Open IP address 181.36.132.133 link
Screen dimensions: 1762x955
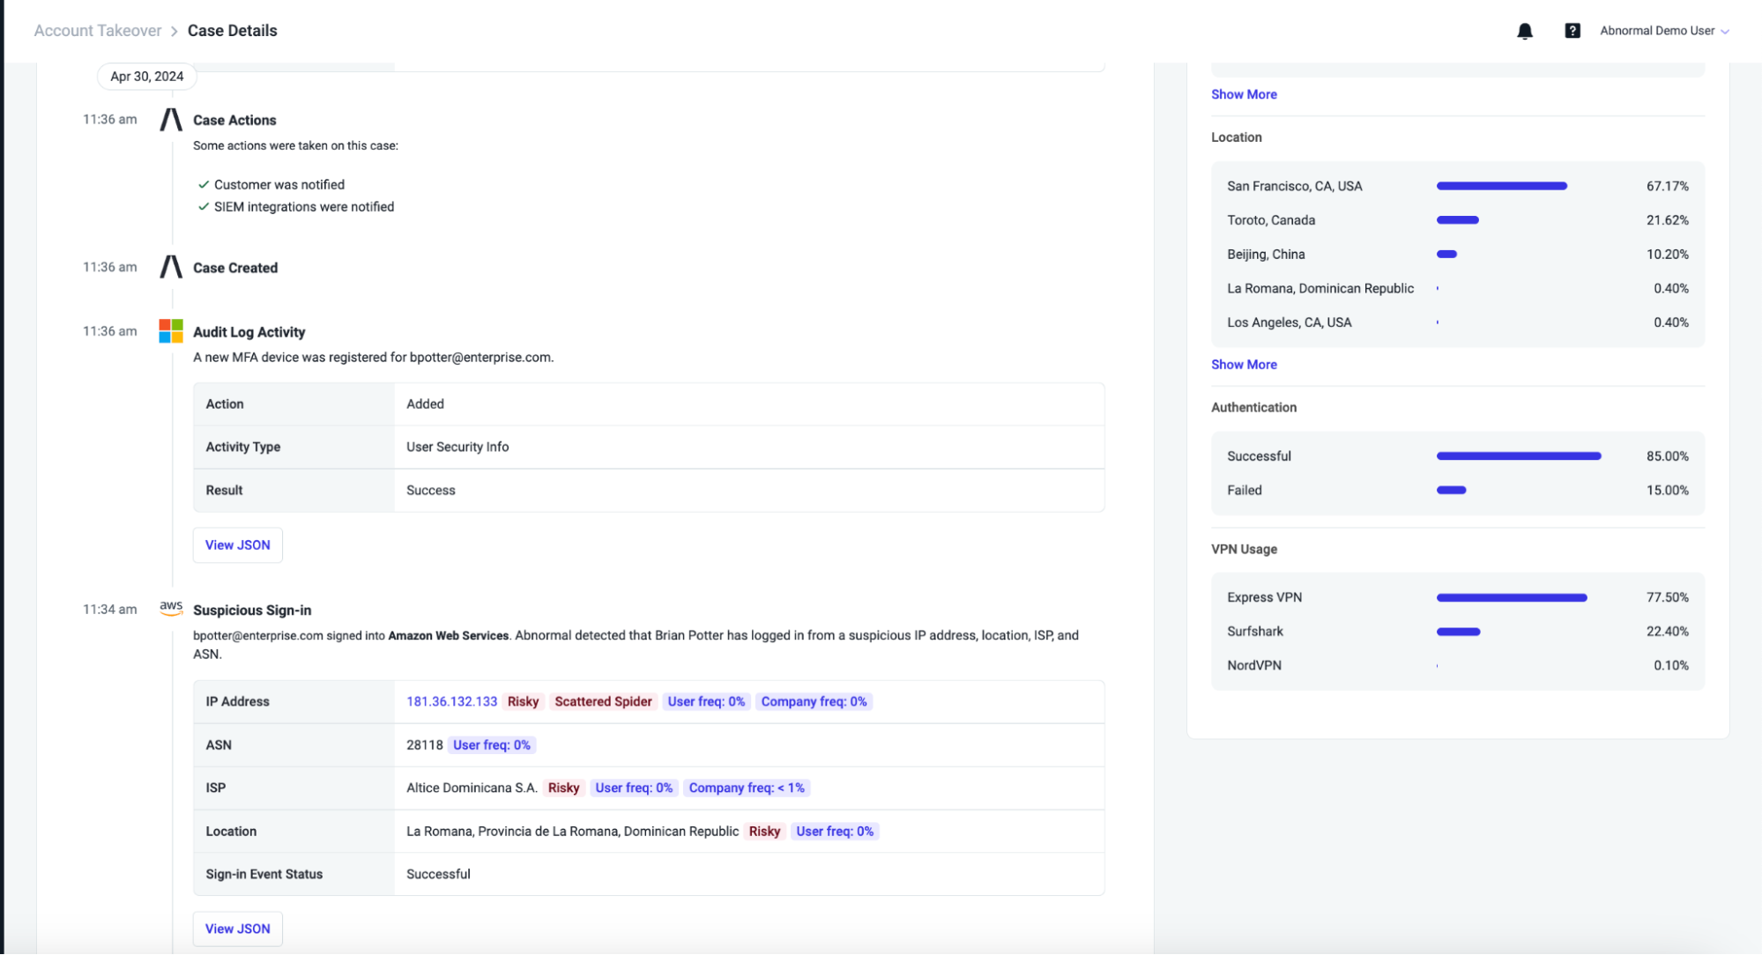click(452, 702)
